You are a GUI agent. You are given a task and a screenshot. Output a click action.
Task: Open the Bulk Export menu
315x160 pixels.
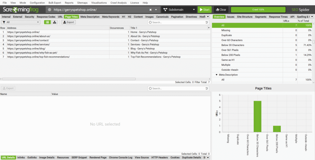[55, 2]
